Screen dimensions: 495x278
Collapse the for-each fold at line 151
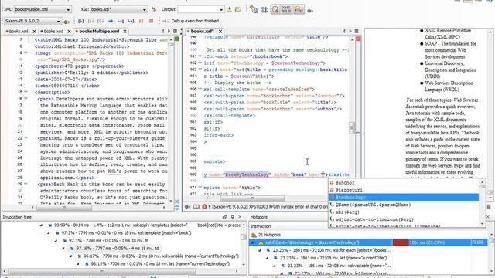[200, 56]
